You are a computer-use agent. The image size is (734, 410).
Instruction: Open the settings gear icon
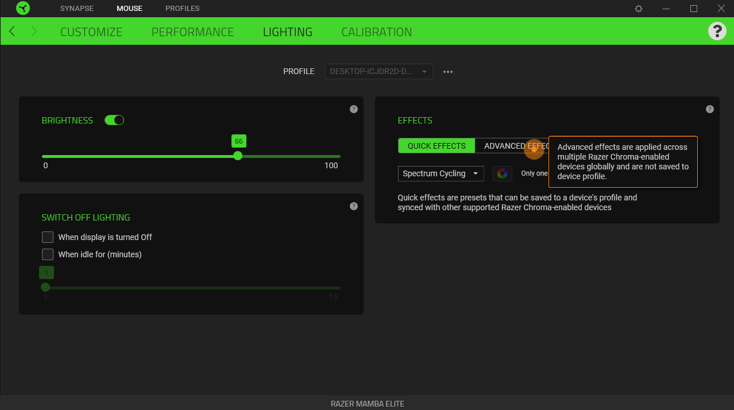pos(639,9)
